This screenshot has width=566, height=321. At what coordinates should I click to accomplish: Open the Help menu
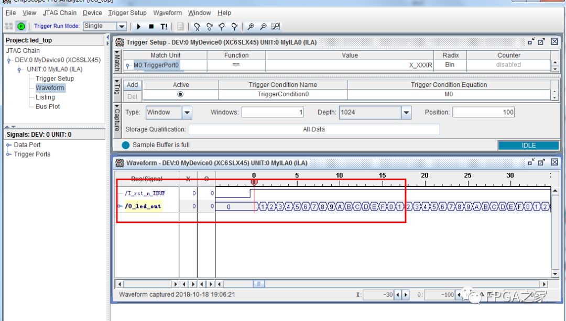coord(224,13)
